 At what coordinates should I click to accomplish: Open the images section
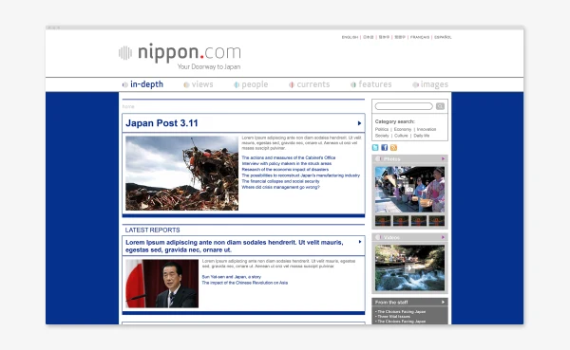pos(434,84)
